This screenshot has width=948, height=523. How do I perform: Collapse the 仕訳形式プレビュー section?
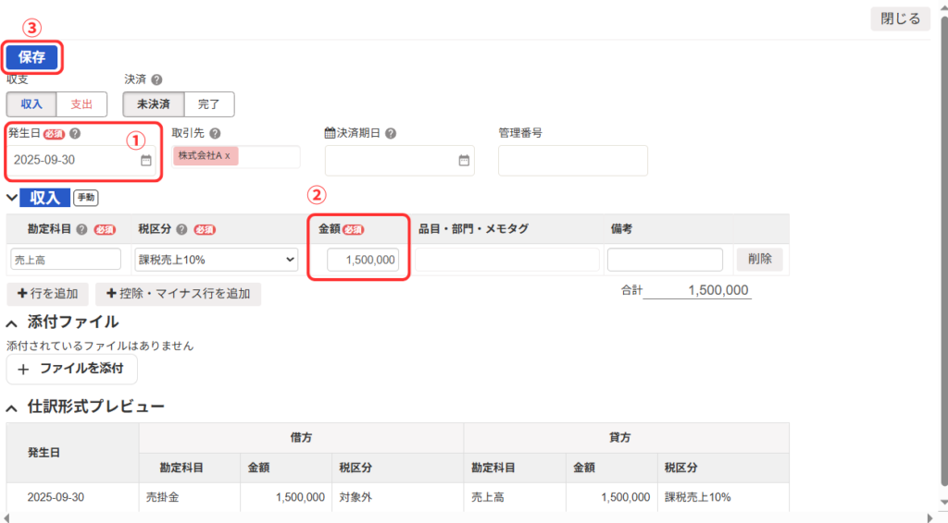coord(12,407)
